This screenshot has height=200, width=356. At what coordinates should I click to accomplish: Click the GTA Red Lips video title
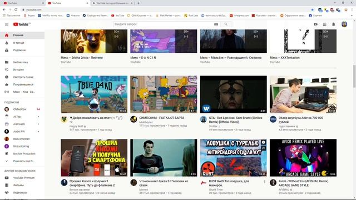[x=235, y=120]
